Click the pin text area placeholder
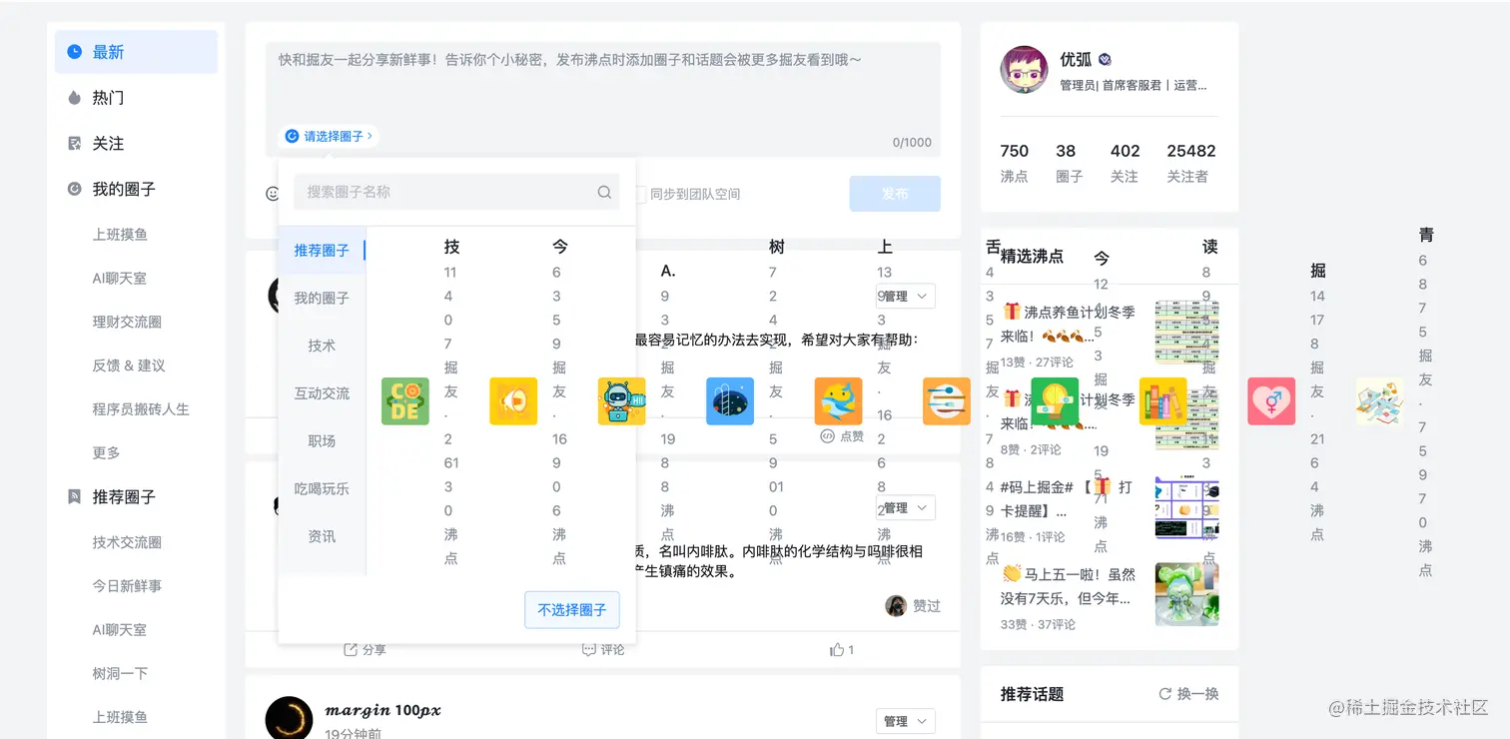The image size is (1510, 739). pyautogui.click(x=570, y=60)
